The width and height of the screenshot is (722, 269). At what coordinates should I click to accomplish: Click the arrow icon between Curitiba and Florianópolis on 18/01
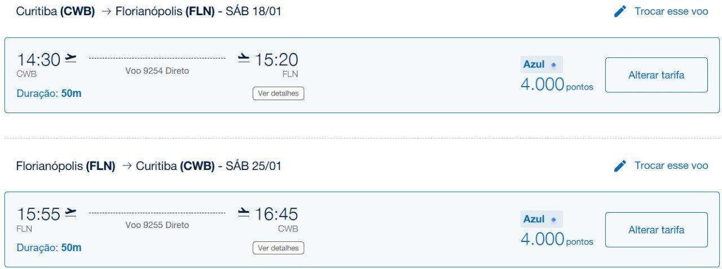point(105,11)
